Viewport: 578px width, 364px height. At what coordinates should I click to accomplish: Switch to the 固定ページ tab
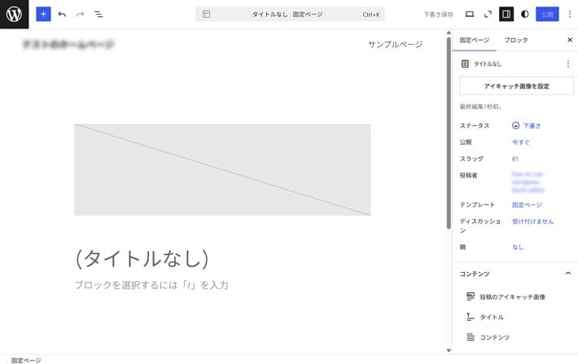tap(474, 40)
